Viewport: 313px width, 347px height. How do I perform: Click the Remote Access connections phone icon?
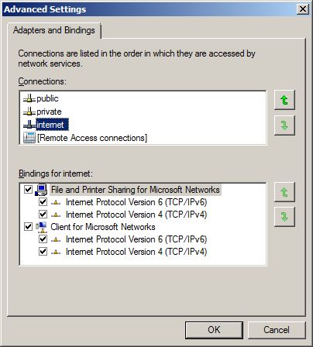tap(29, 138)
